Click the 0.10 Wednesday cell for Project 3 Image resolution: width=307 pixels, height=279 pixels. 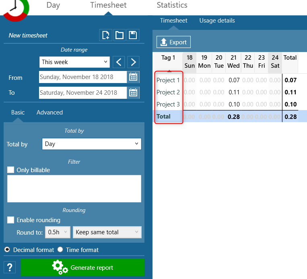[234, 104]
